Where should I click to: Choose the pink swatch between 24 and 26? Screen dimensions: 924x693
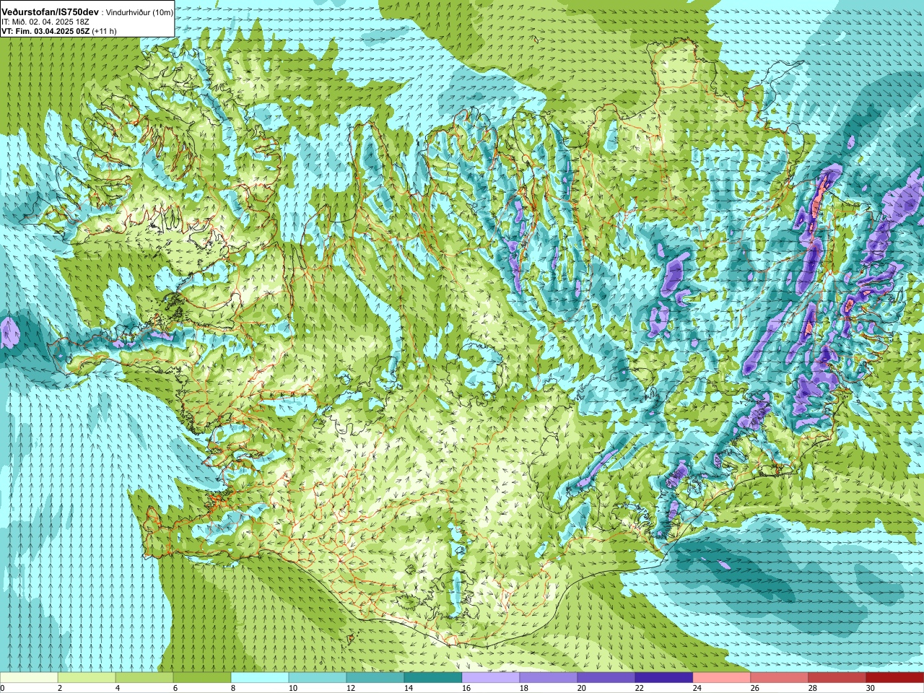click(x=722, y=678)
